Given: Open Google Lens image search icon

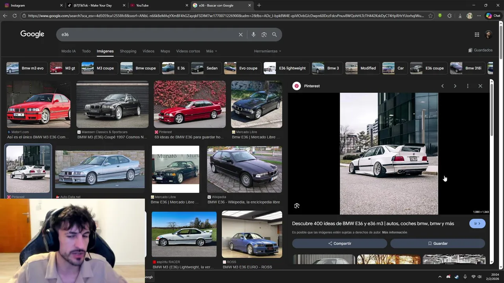Looking at the screenshot, I should (x=264, y=35).
